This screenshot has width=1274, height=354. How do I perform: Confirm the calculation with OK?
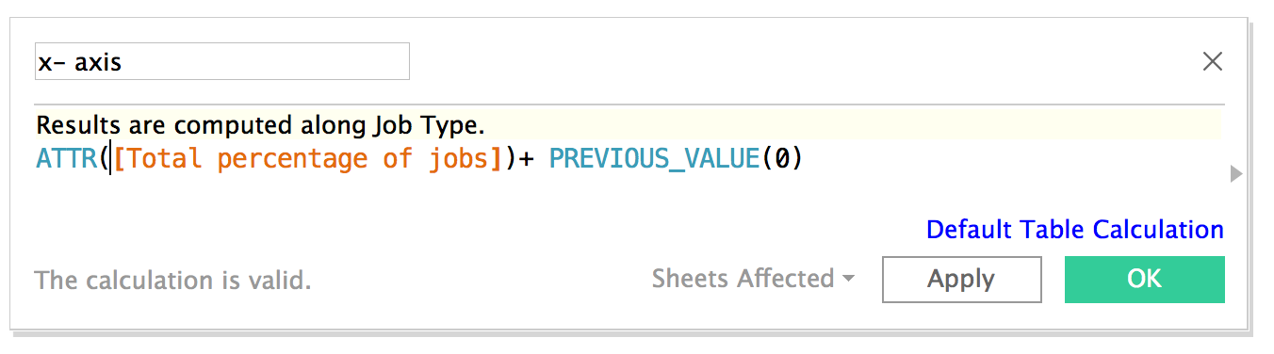[x=1144, y=280]
